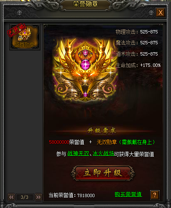This screenshot has width=171, height=208.
Task: Go to the next medal page arrow
Action: tap(38, 197)
